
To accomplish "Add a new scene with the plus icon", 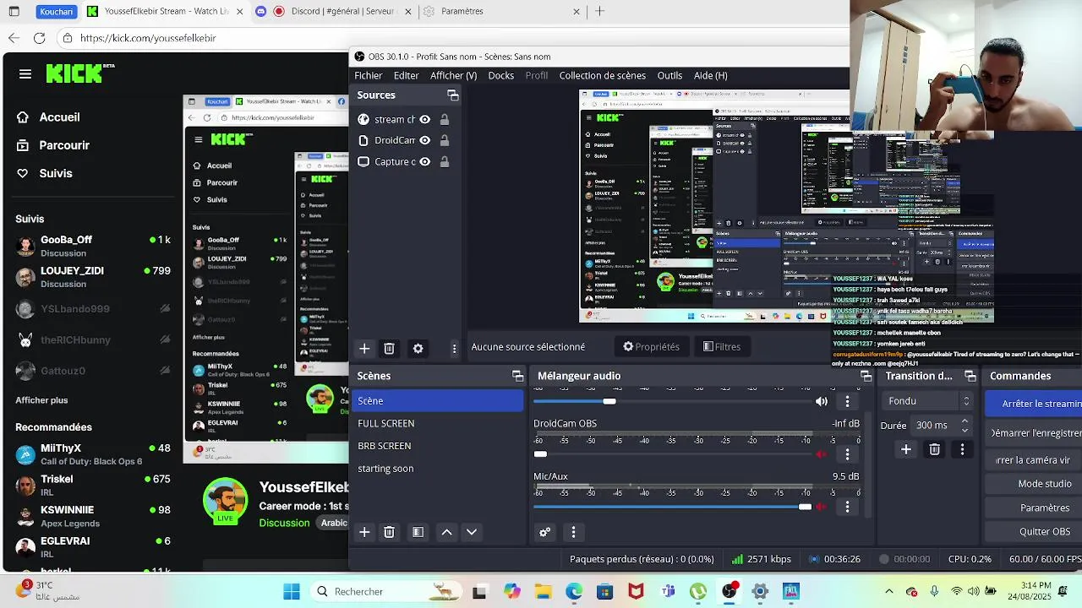I will click(x=364, y=532).
